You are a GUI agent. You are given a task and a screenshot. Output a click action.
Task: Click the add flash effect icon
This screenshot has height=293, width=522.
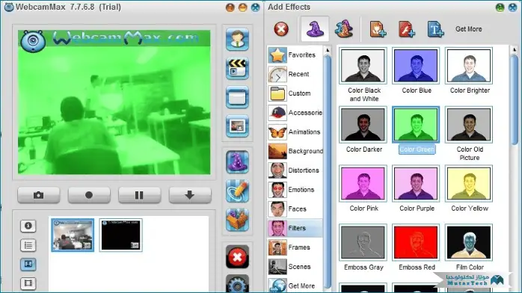407,29
